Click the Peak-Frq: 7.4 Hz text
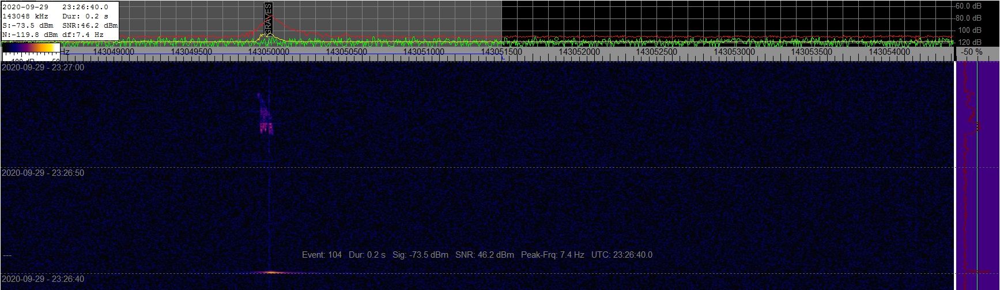The height and width of the screenshot is (290, 1000). pyautogui.click(x=553, y=255)
